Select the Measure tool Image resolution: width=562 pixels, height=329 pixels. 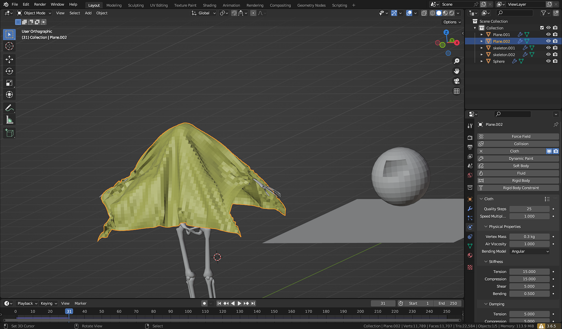tap(9, 120)
